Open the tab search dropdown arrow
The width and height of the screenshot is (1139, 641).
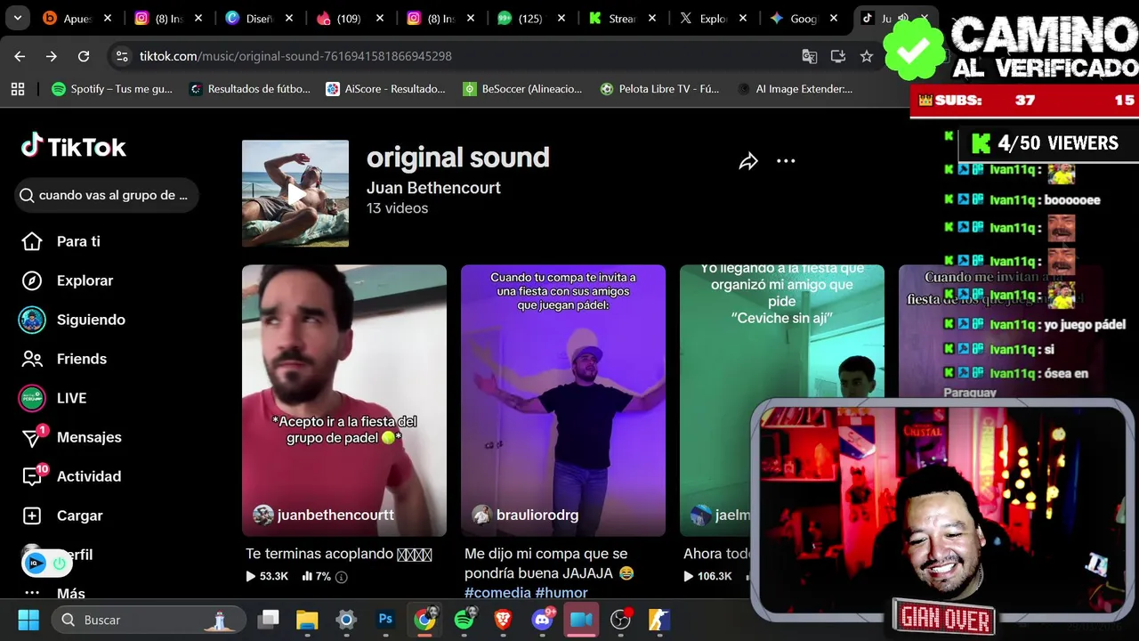pyautogui.click(x=18, y=18)
